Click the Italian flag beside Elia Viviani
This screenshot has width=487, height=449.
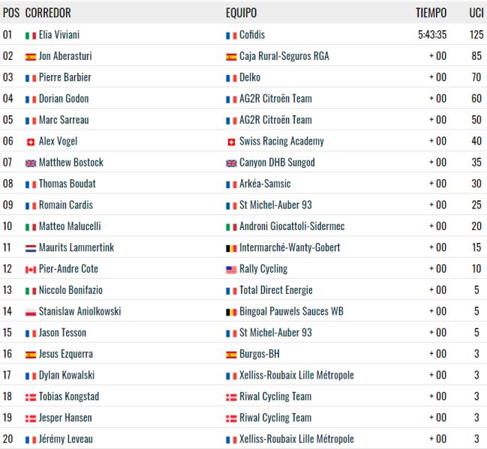tap(31, 36)
